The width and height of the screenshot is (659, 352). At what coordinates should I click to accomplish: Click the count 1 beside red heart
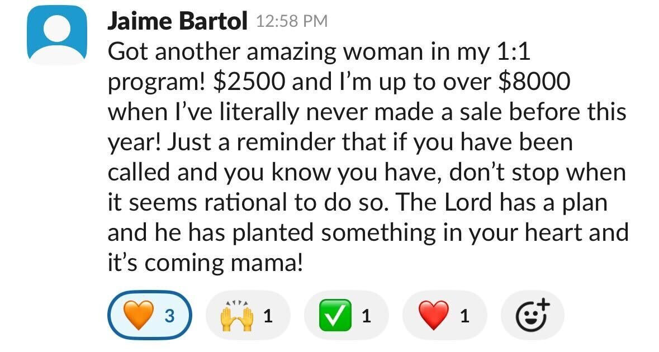(464, 316)
